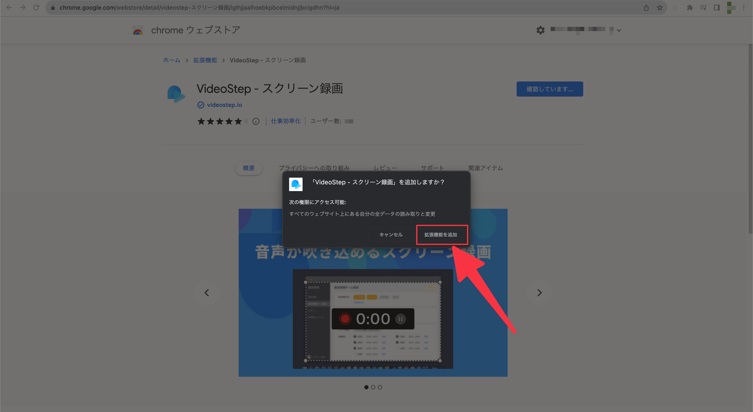Click the browser back arrow
This screenshot has width=753, height=412.
(x=9, y=7)
